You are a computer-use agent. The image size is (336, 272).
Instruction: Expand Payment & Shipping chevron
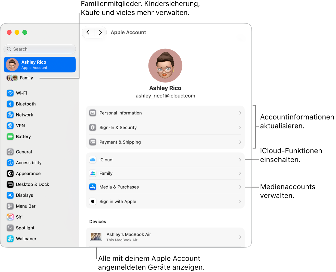240,142
